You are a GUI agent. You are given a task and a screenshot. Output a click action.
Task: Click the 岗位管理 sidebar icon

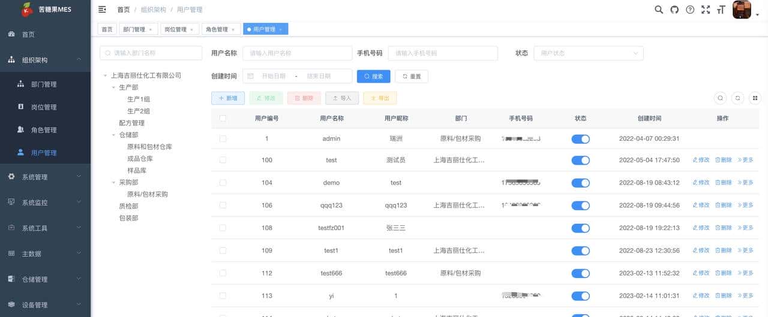pyautogui.click(x=21, y=107)
